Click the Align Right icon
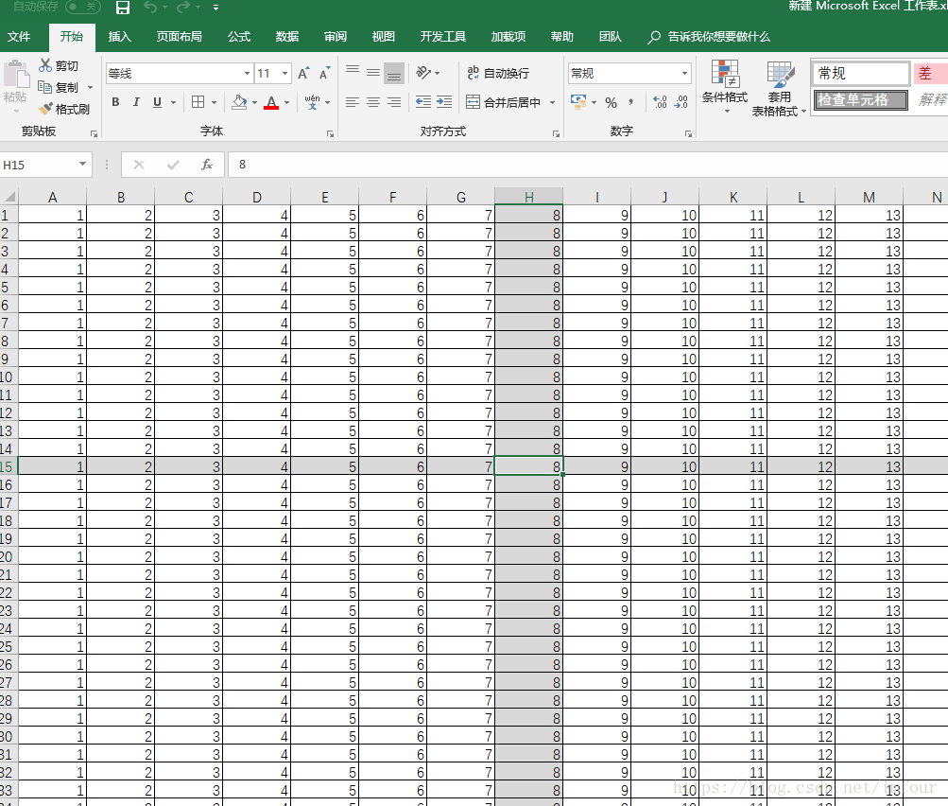Image resolution: width=948 pixels, height=806 pixels. (x=394, y=102)
